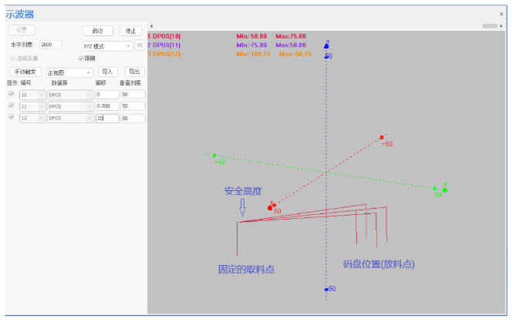
Task: Click vertical scale field for channel 10
Action: click(133, 95)
